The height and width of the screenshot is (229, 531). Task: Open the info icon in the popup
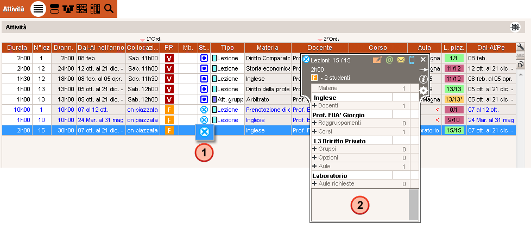pyautogui.click(x=423, y=79)
